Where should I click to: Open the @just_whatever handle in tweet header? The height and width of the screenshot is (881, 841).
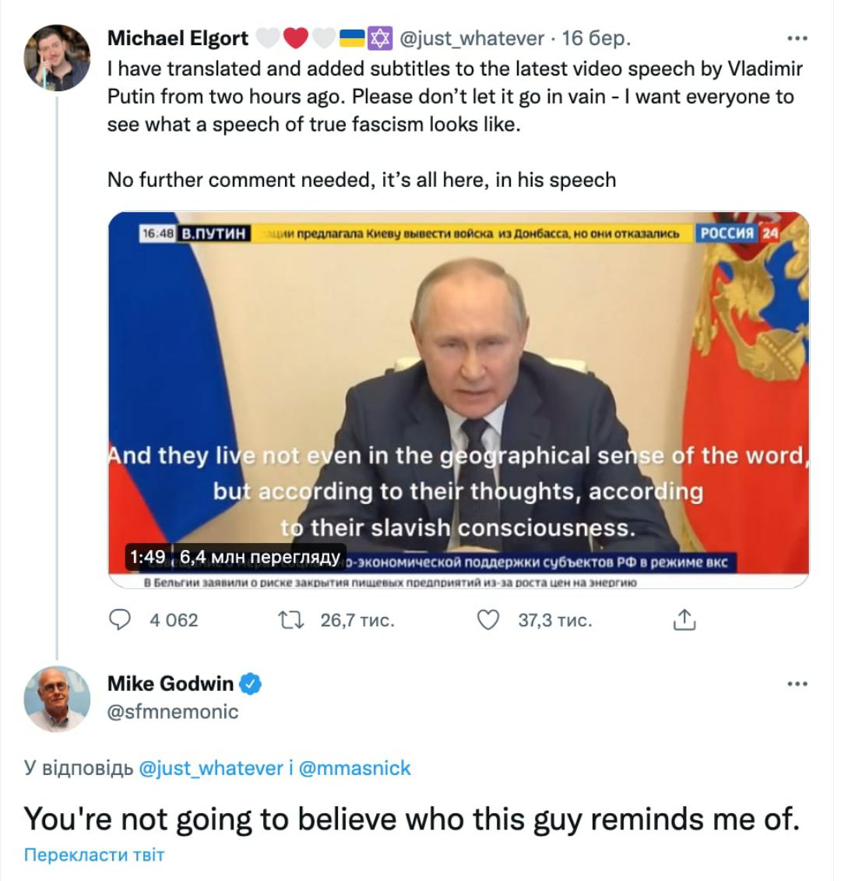pos(472,38)
